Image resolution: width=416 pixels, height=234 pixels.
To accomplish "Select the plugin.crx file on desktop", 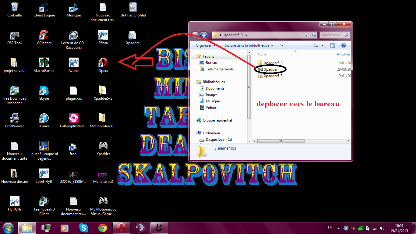I will [74, 93].
